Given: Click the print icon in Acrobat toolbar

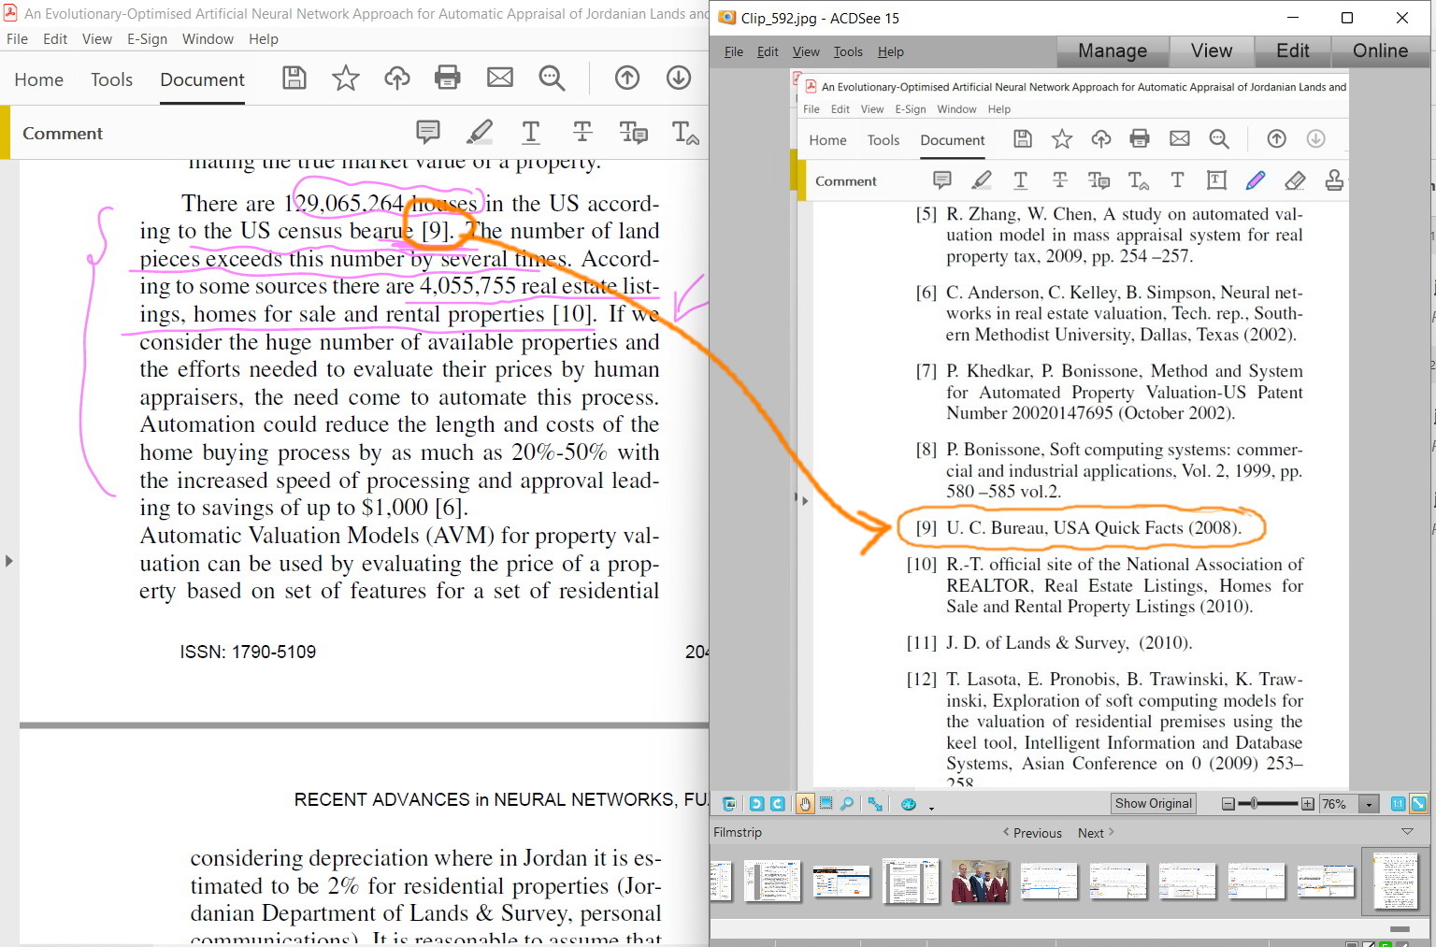Looking at the screenshot, I should tap(448, 79).
